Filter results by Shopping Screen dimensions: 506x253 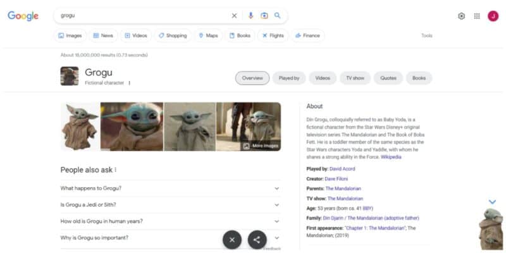pos(173,35)
